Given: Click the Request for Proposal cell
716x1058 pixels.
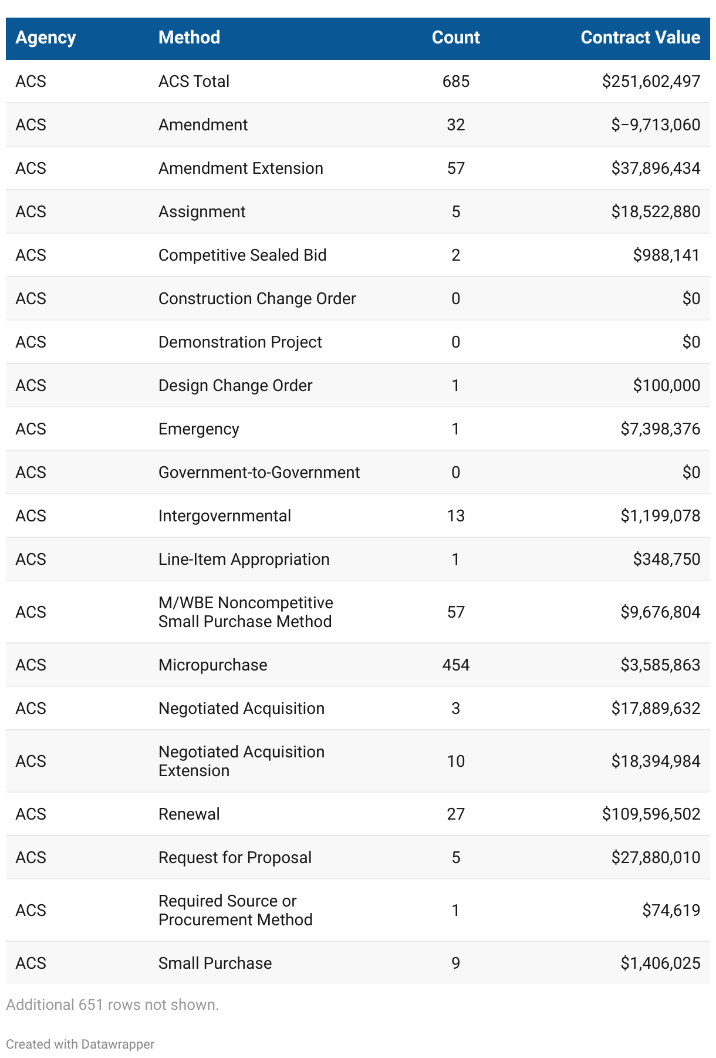Looking at the screenshot, I should (x=235, y=857).
